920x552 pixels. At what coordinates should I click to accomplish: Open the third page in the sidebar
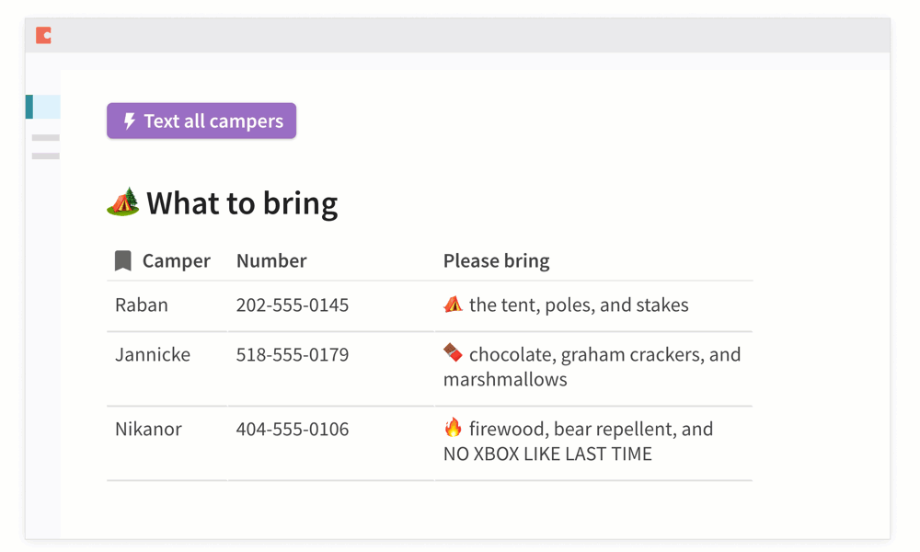pyautogui.click(x=46, y=156)
